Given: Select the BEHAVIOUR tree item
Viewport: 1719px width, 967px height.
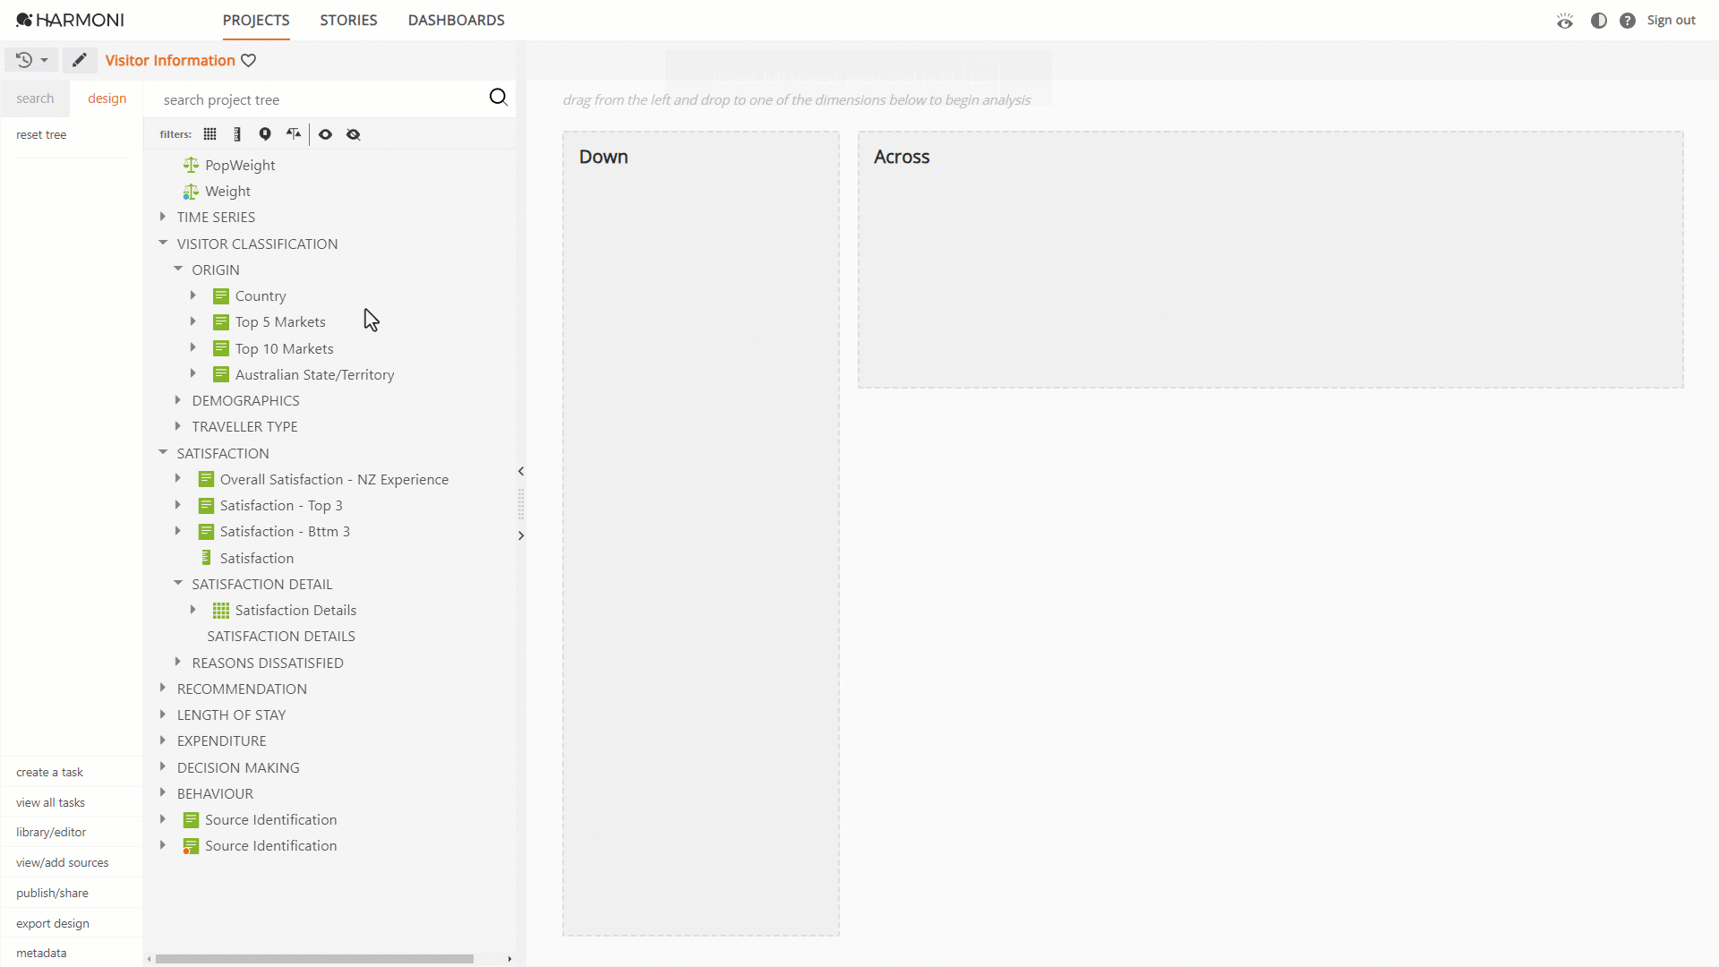Looking at the screenshot, I should pyautogui.click(x=215, y=794).
